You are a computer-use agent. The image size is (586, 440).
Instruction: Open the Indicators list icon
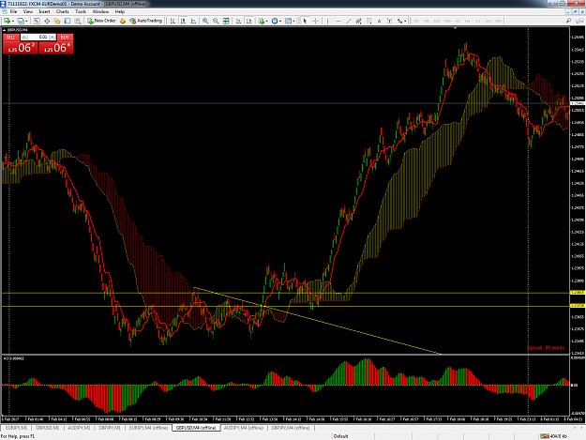pos(262,21)
